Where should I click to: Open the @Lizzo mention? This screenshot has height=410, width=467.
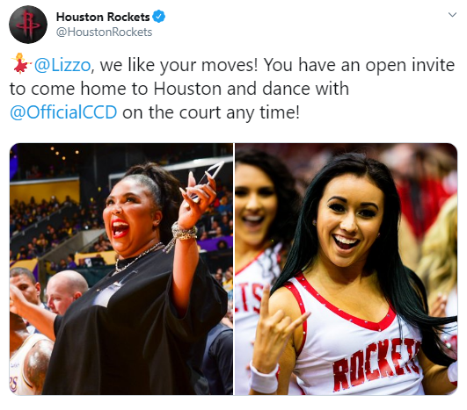tap(62, 65)
